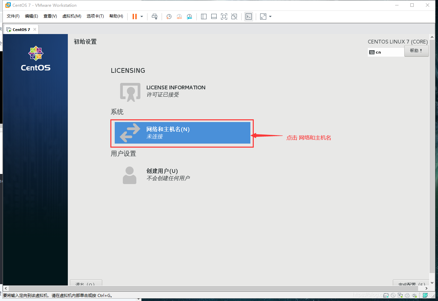Click the CENTOS LINUX 7 (CORE) text
The width and height of the screenshot is (438, 301).
point(398,42)
